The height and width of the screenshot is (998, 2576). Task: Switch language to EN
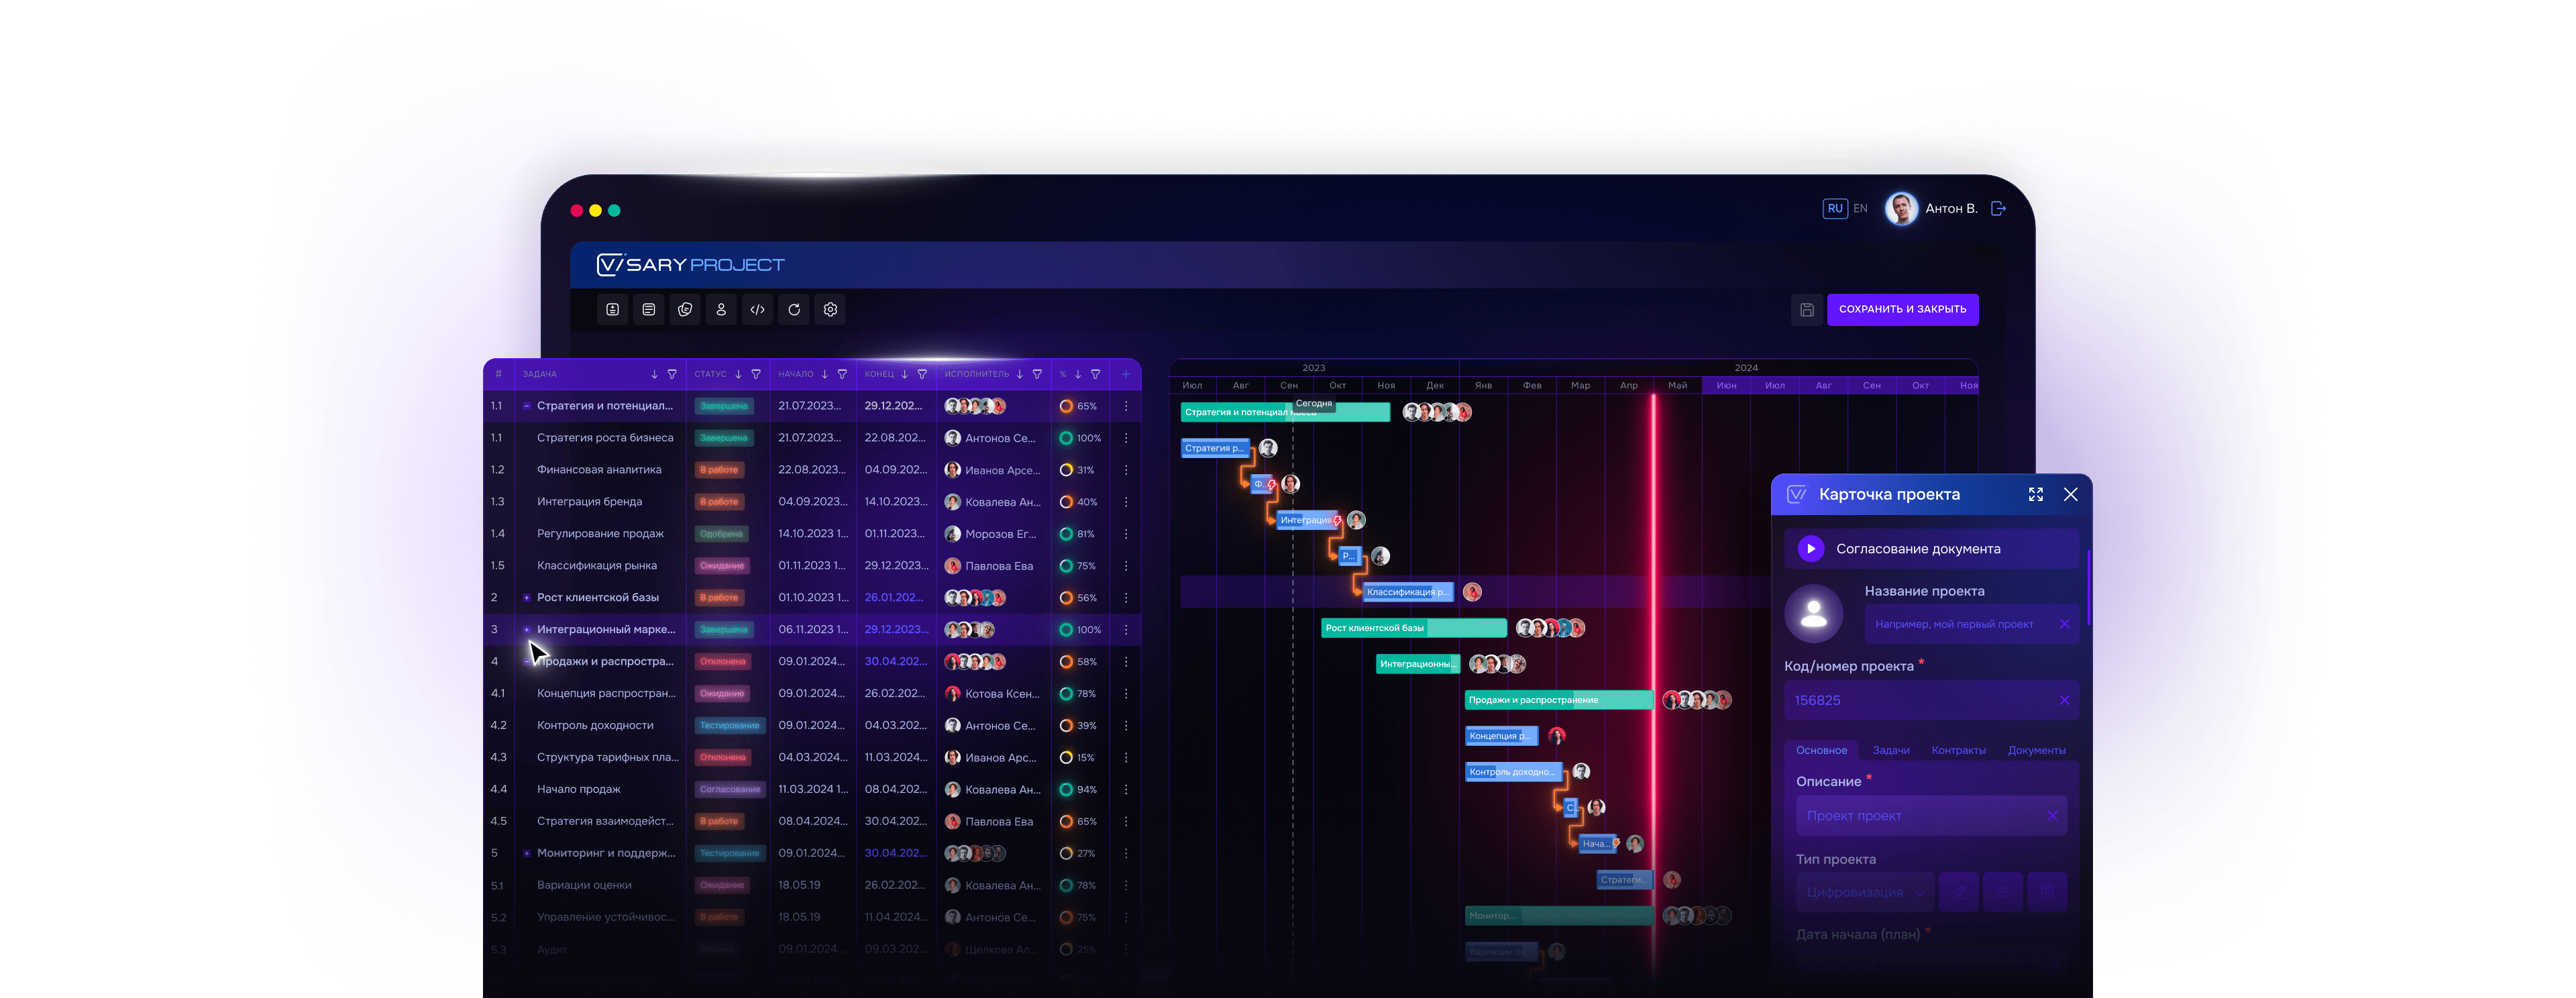1860,209
